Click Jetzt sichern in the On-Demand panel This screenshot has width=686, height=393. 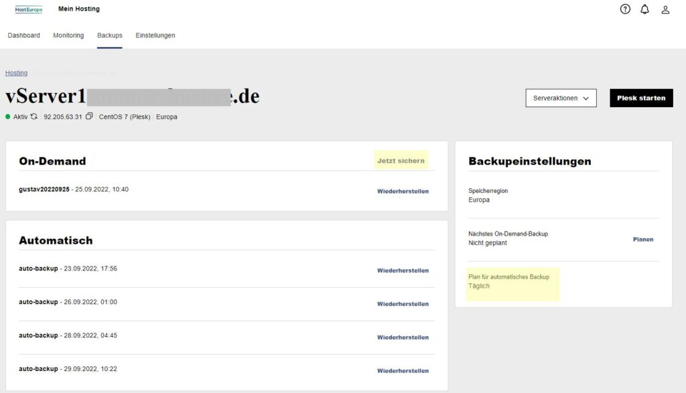tap(401, 161)
